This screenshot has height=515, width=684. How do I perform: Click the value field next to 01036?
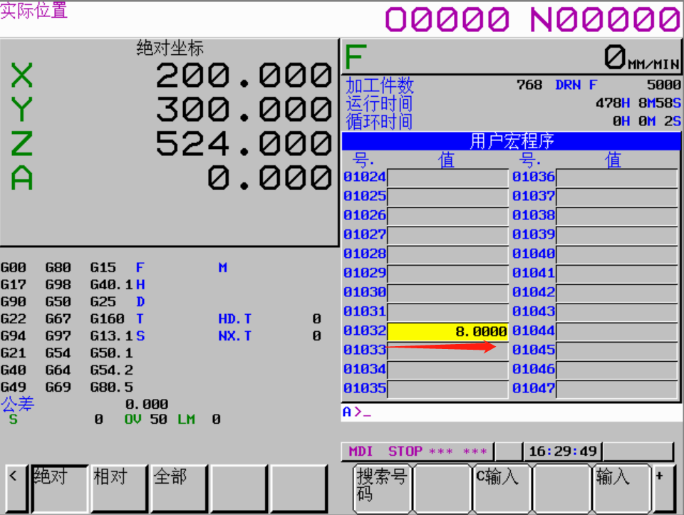point(616,177)
